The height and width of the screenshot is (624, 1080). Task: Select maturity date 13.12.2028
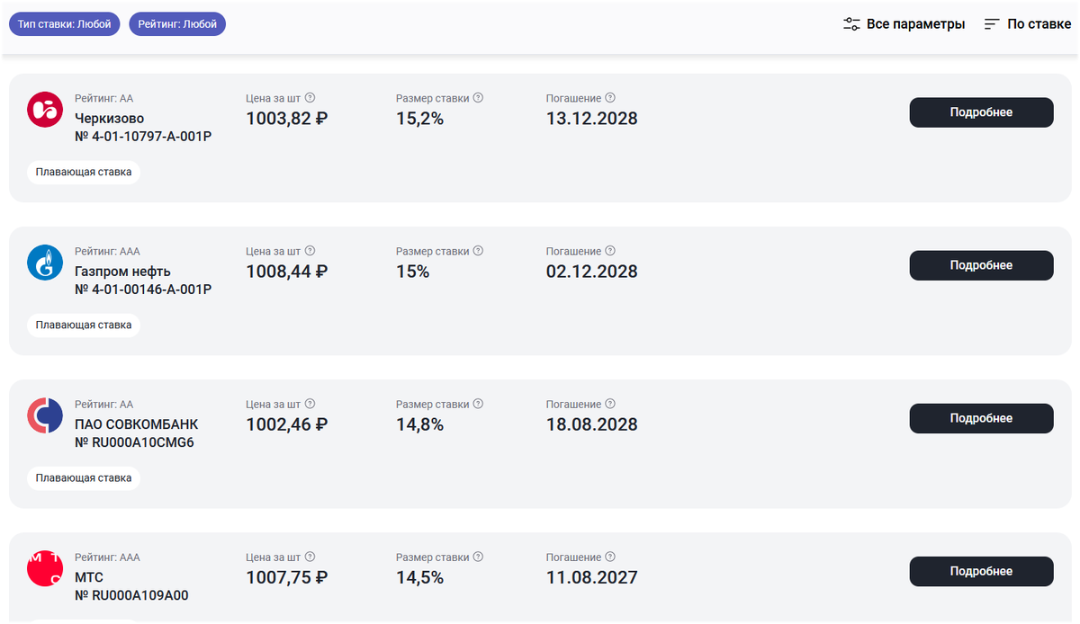coord(591,118)
